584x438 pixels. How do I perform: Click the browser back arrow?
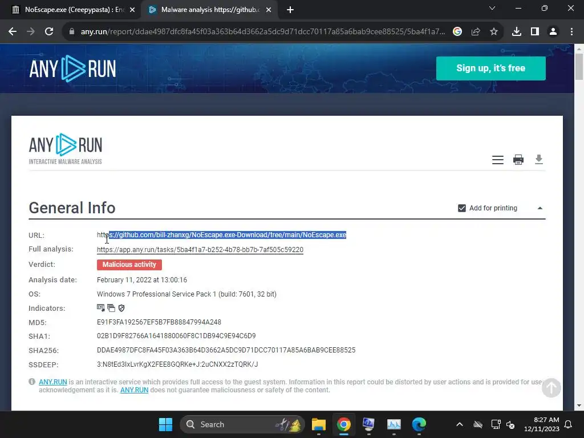(13, 32)
